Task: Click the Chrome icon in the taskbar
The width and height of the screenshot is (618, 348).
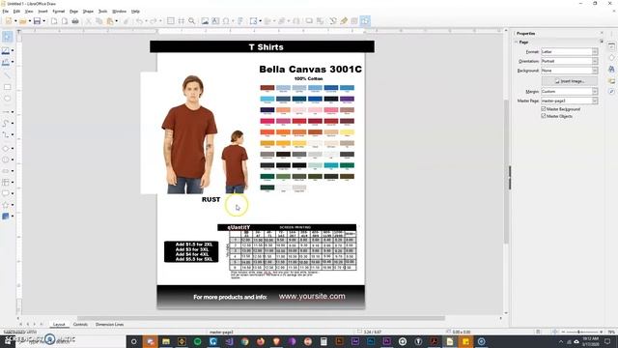Action: tap(244, 341)
